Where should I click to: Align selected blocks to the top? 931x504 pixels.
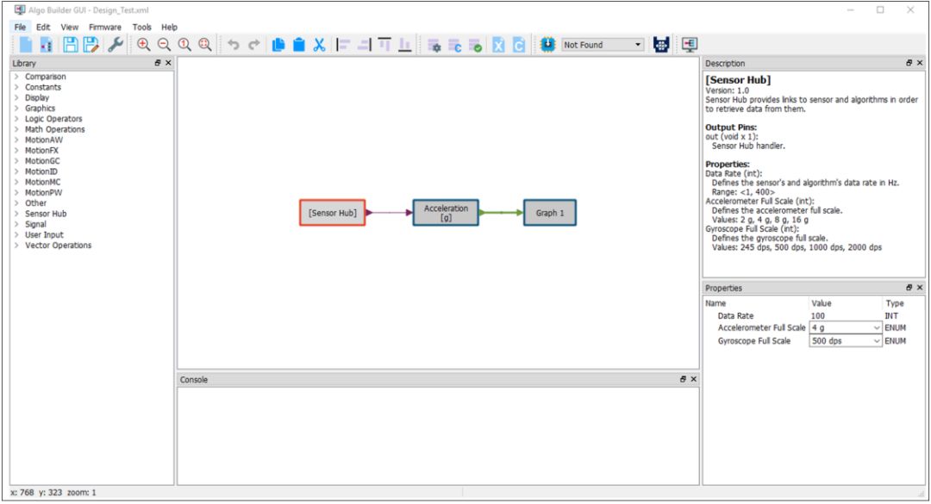point(384,45)
